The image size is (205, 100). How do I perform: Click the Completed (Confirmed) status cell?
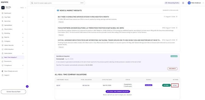(x=128, y=85)
